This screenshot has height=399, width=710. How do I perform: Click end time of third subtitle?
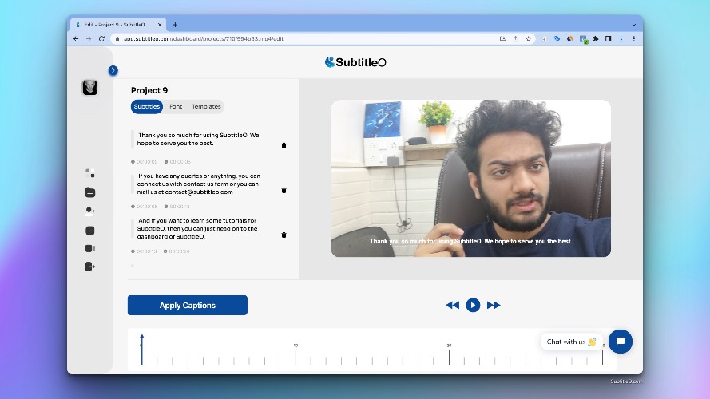click(x=177, y=251)
